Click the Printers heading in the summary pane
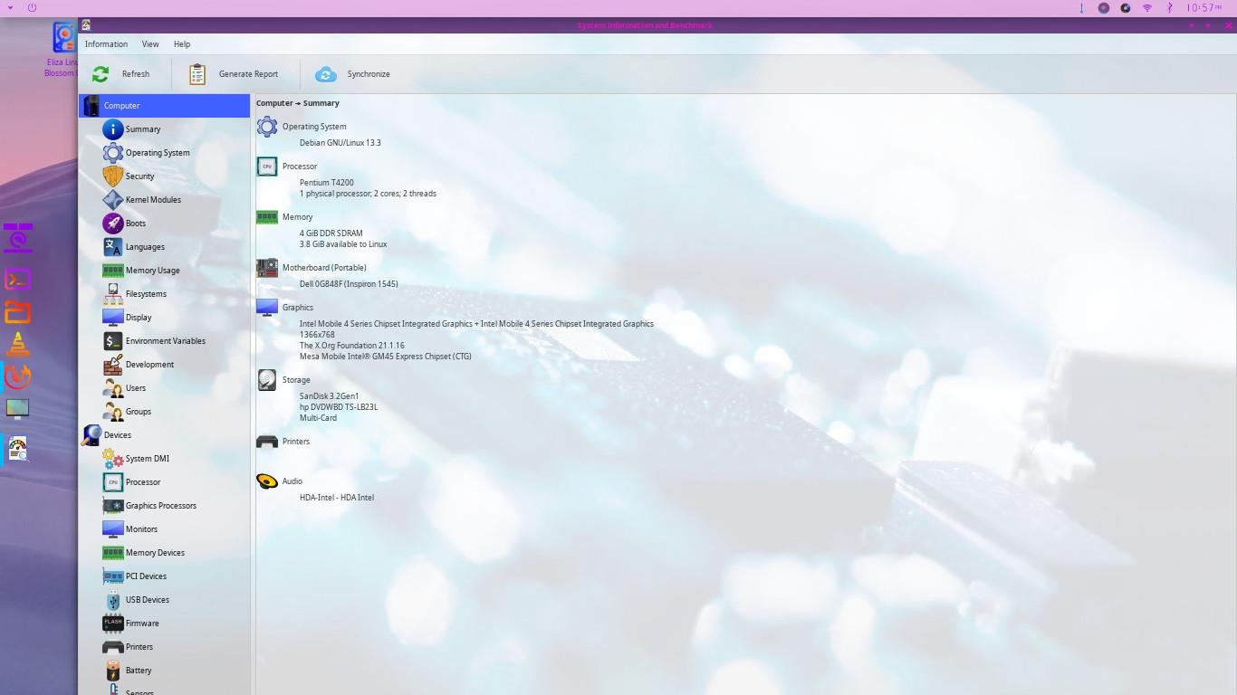 pyautogui.click(x=296, y=442)
